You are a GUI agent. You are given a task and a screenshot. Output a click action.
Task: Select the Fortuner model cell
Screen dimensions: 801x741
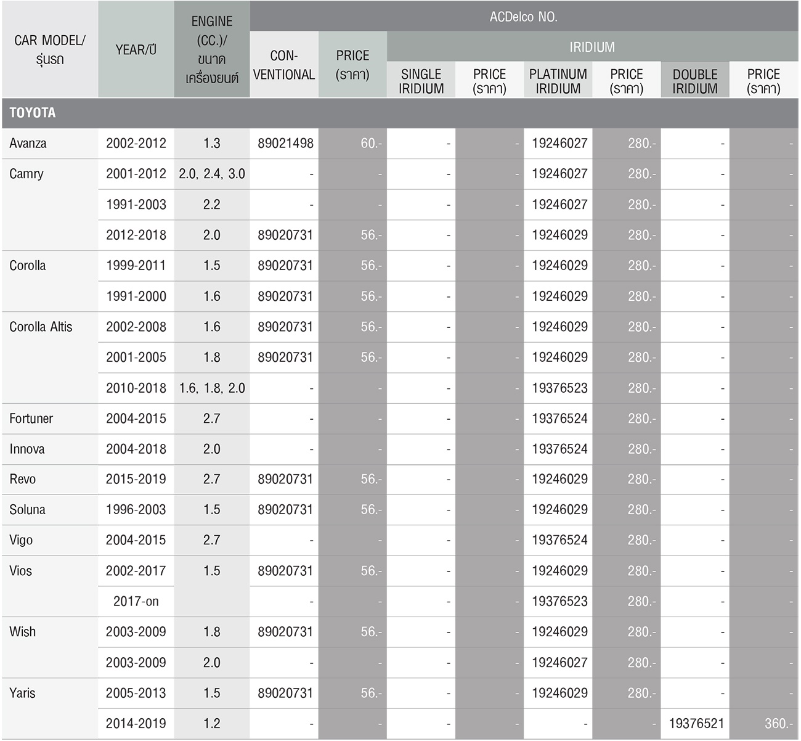tap(50, 419)
